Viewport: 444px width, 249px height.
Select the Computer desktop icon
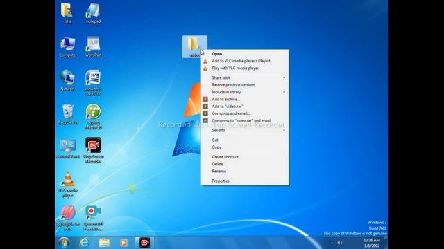coord(68,47)
